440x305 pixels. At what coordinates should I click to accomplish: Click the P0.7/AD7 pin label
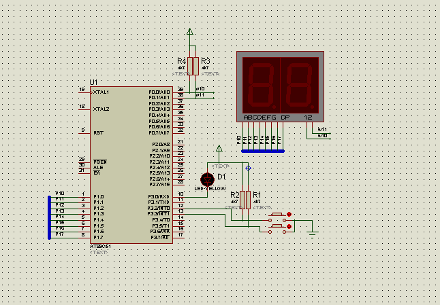[159, 133]
